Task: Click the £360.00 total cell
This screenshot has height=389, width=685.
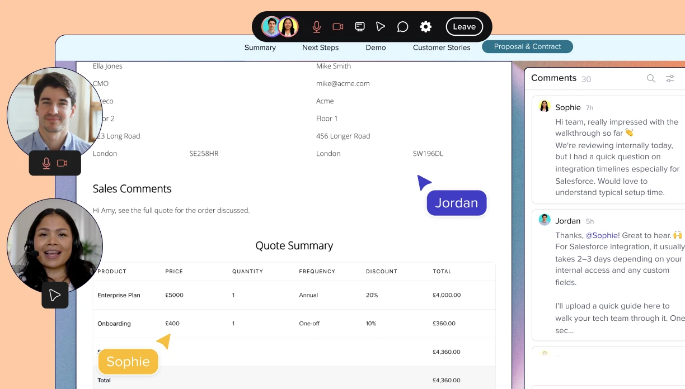Action: pyautogui.click(x=444, y=324)
